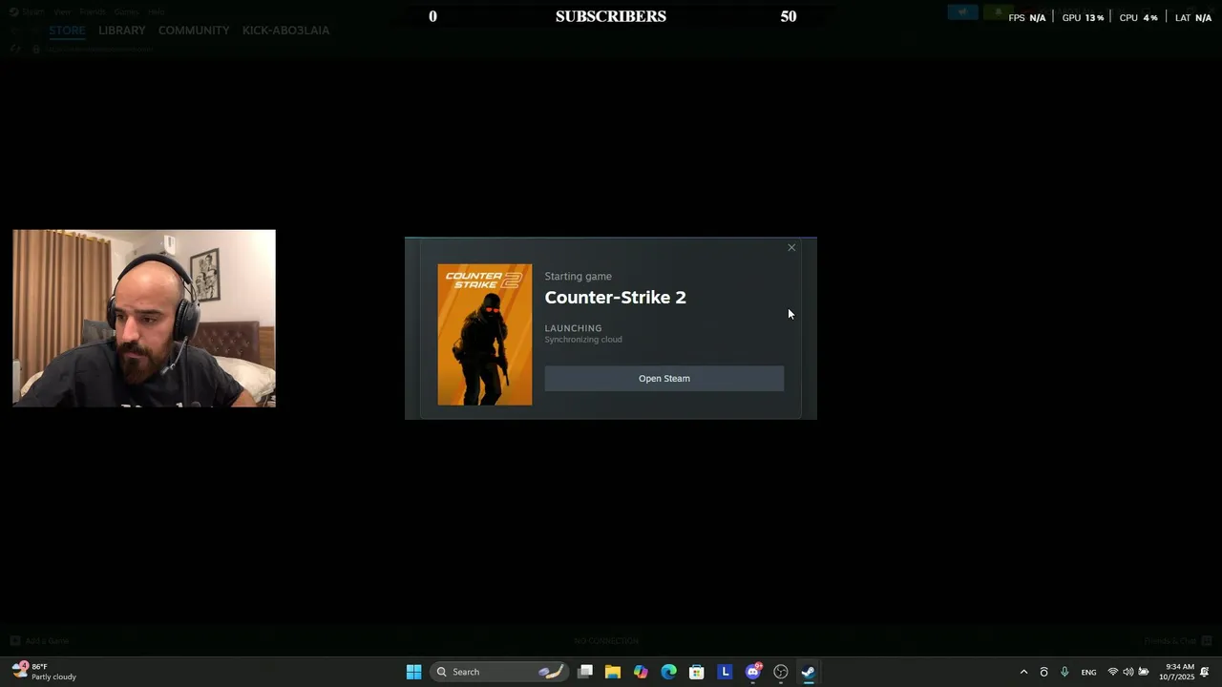This screenshot has width=1222, height=687.
Task: Open File Explorer from the taskbar
Action: 613,672
